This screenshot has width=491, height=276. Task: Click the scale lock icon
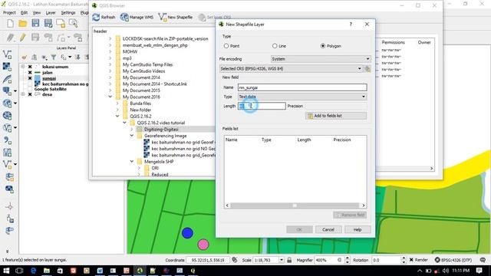point(289,260)
